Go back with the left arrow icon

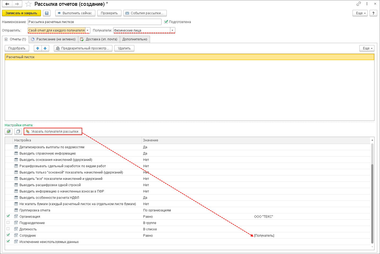click(x=7, y=4)
